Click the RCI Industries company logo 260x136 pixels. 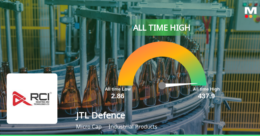(x=32, y=99)
